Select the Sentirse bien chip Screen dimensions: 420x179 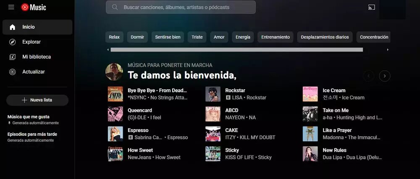[168, 37]
